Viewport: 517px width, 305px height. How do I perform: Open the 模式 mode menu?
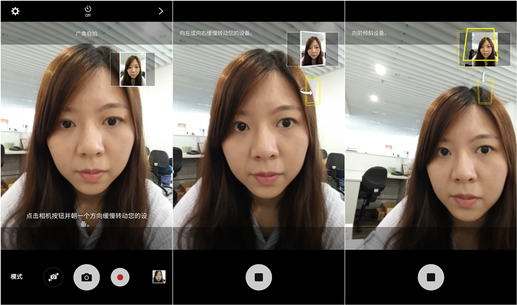pos(17,277)
